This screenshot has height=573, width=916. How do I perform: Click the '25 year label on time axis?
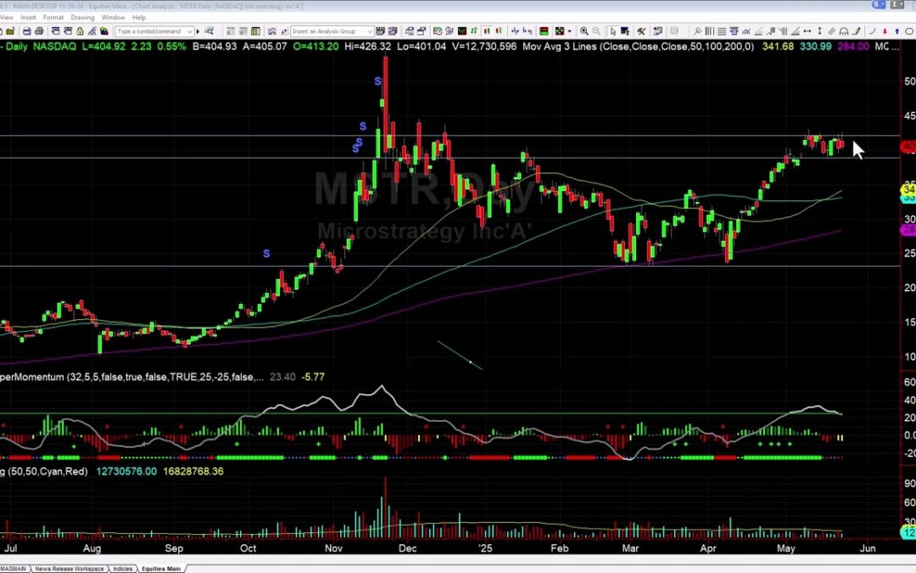[x=485, y=548]
